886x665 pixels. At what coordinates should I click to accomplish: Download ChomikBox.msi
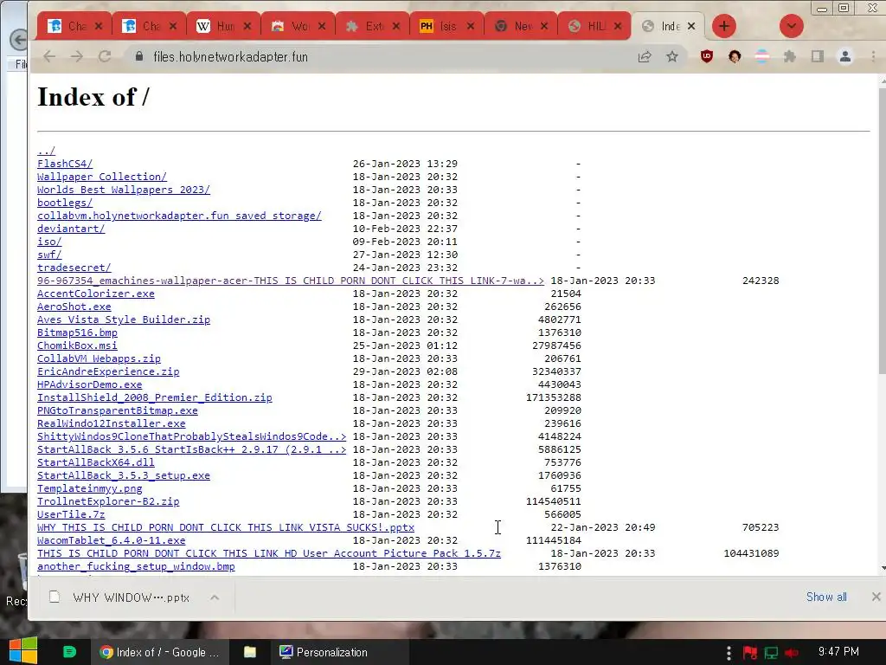[x=77, y=345]
